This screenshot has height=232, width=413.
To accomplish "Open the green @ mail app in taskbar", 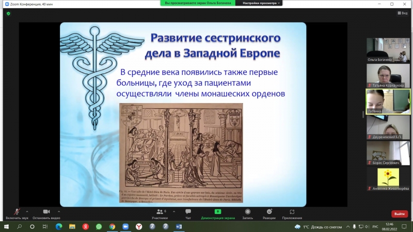I will click(99, 226).
